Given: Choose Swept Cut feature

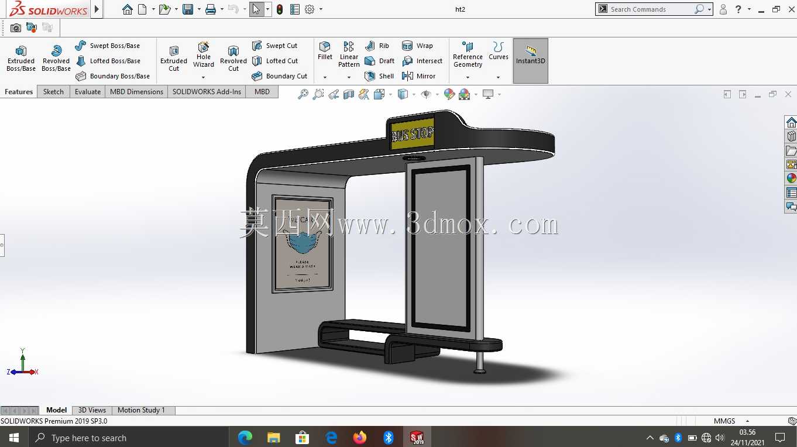Looking at the screenshot, I should click(274, 46).
